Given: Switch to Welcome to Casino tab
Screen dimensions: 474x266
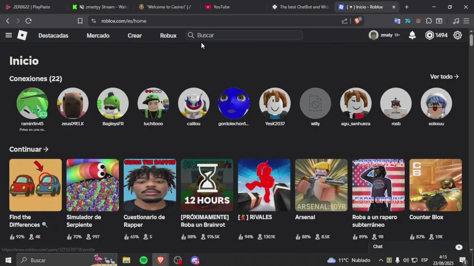Looking at the screenshot, I should 167,7.
